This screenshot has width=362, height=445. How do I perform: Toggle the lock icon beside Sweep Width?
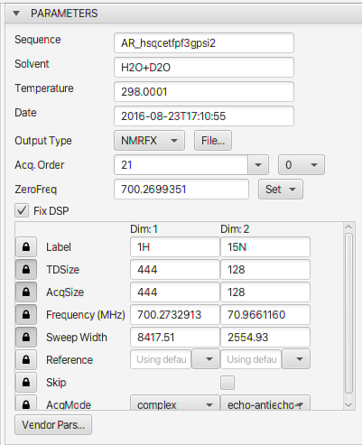[x=26, y=338]
